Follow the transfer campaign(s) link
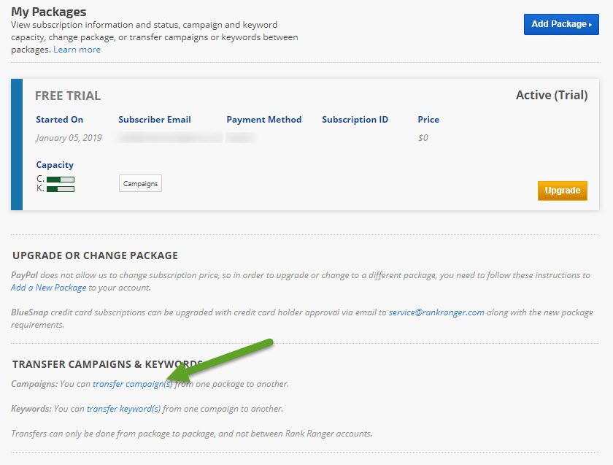The image size is (613, 465). (x=133, y=384)
